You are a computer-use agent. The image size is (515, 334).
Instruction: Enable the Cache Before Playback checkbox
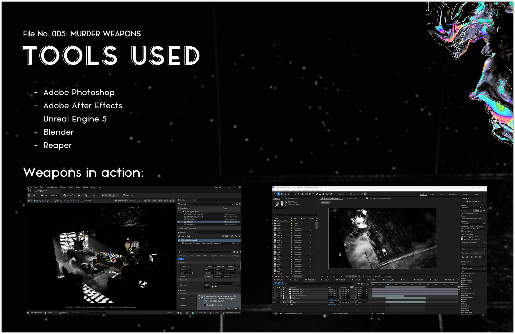coord(462,214)
